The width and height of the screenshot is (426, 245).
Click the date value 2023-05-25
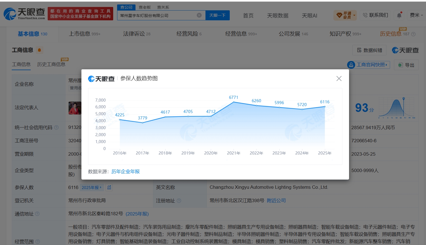(363, 154)
